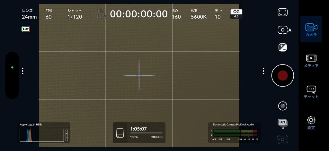The height and width of the screenshot is (151, 329).
Task: Open exposure compensation control
Action: pos(282,47)
